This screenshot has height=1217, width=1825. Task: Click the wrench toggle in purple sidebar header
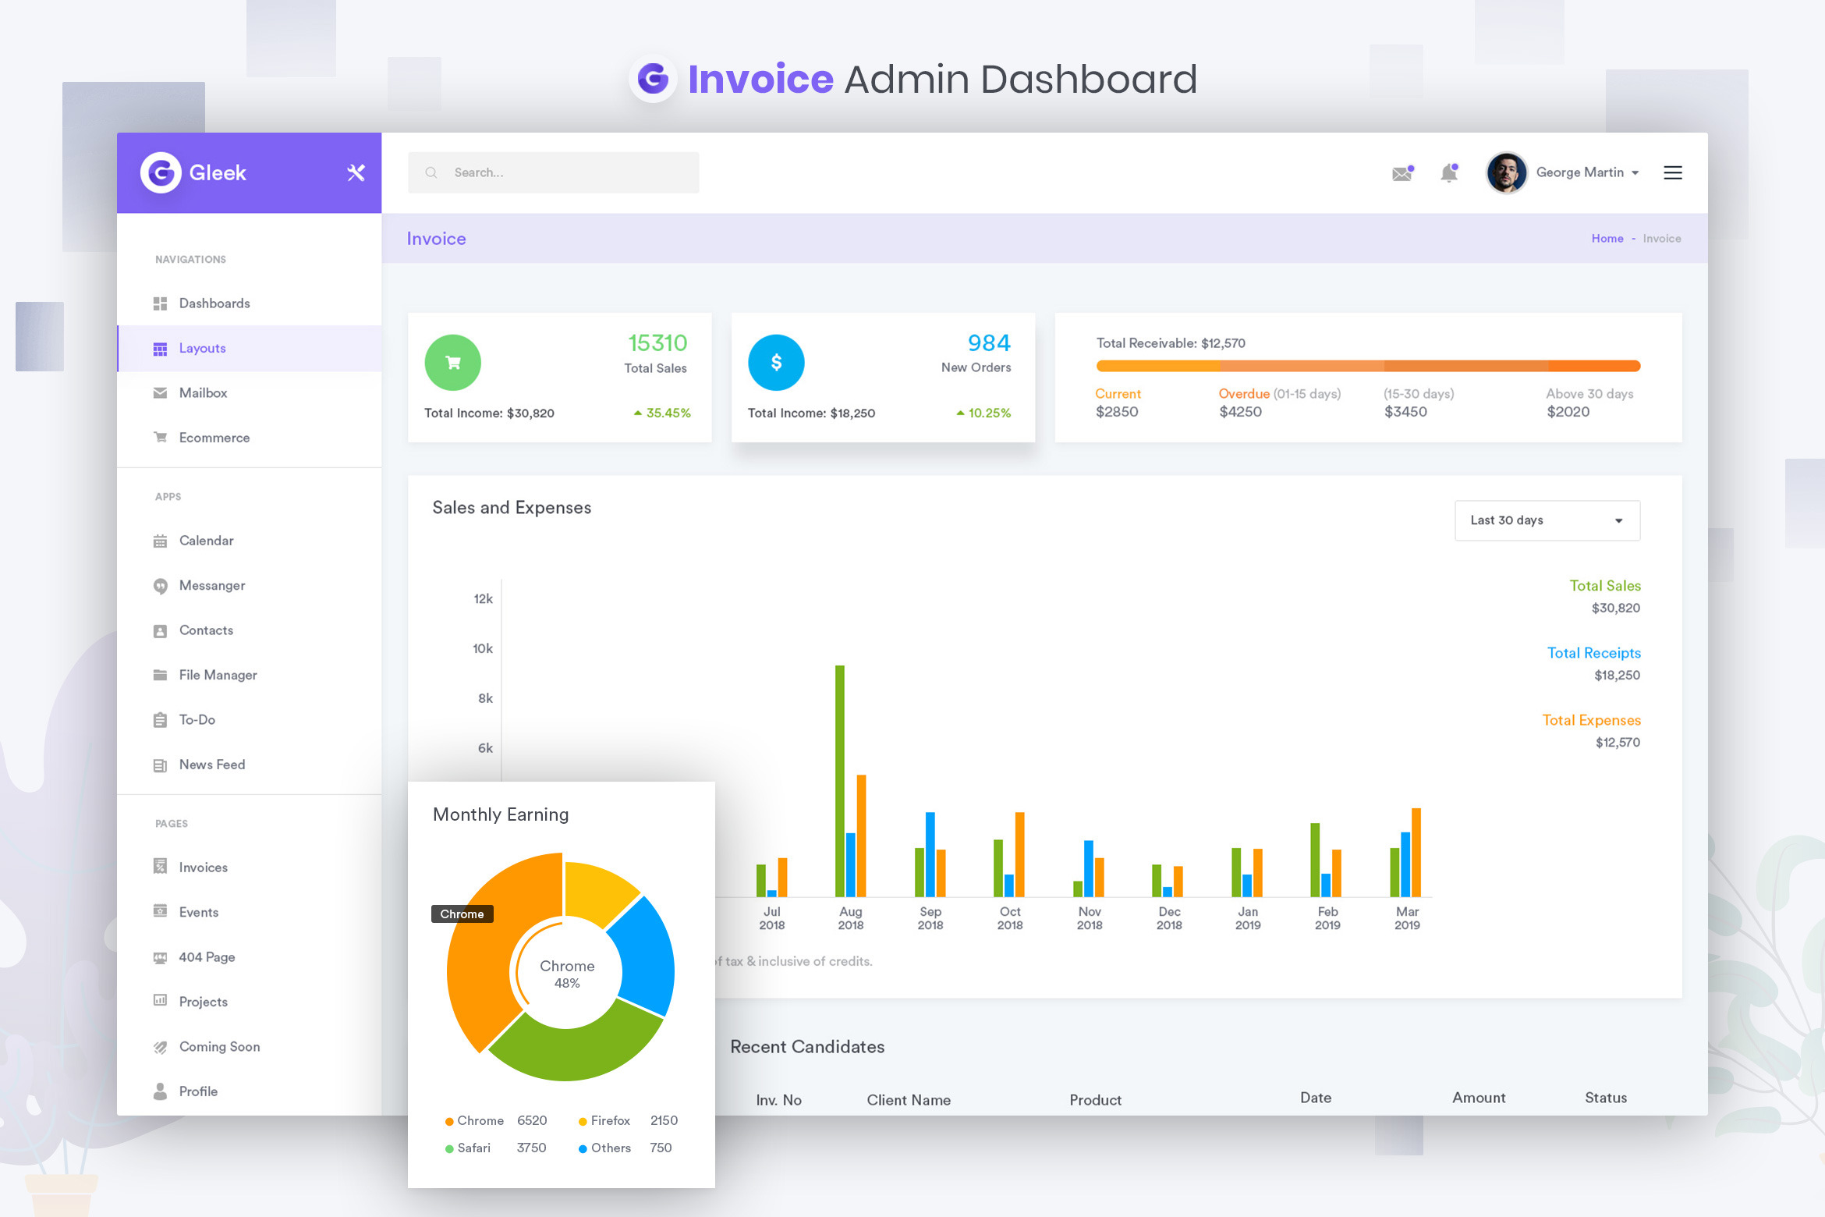[x=356, y=172]
